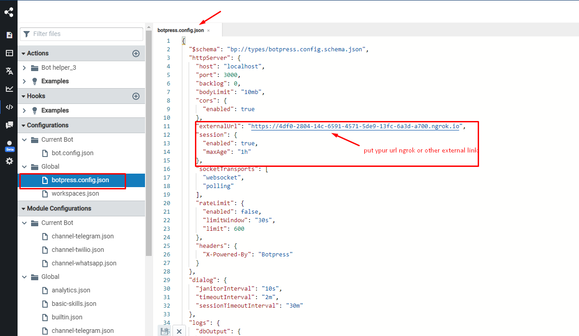The image size is (579, 336).
Task: Collapse the Module Configurations section
Action: click(23, 208)
